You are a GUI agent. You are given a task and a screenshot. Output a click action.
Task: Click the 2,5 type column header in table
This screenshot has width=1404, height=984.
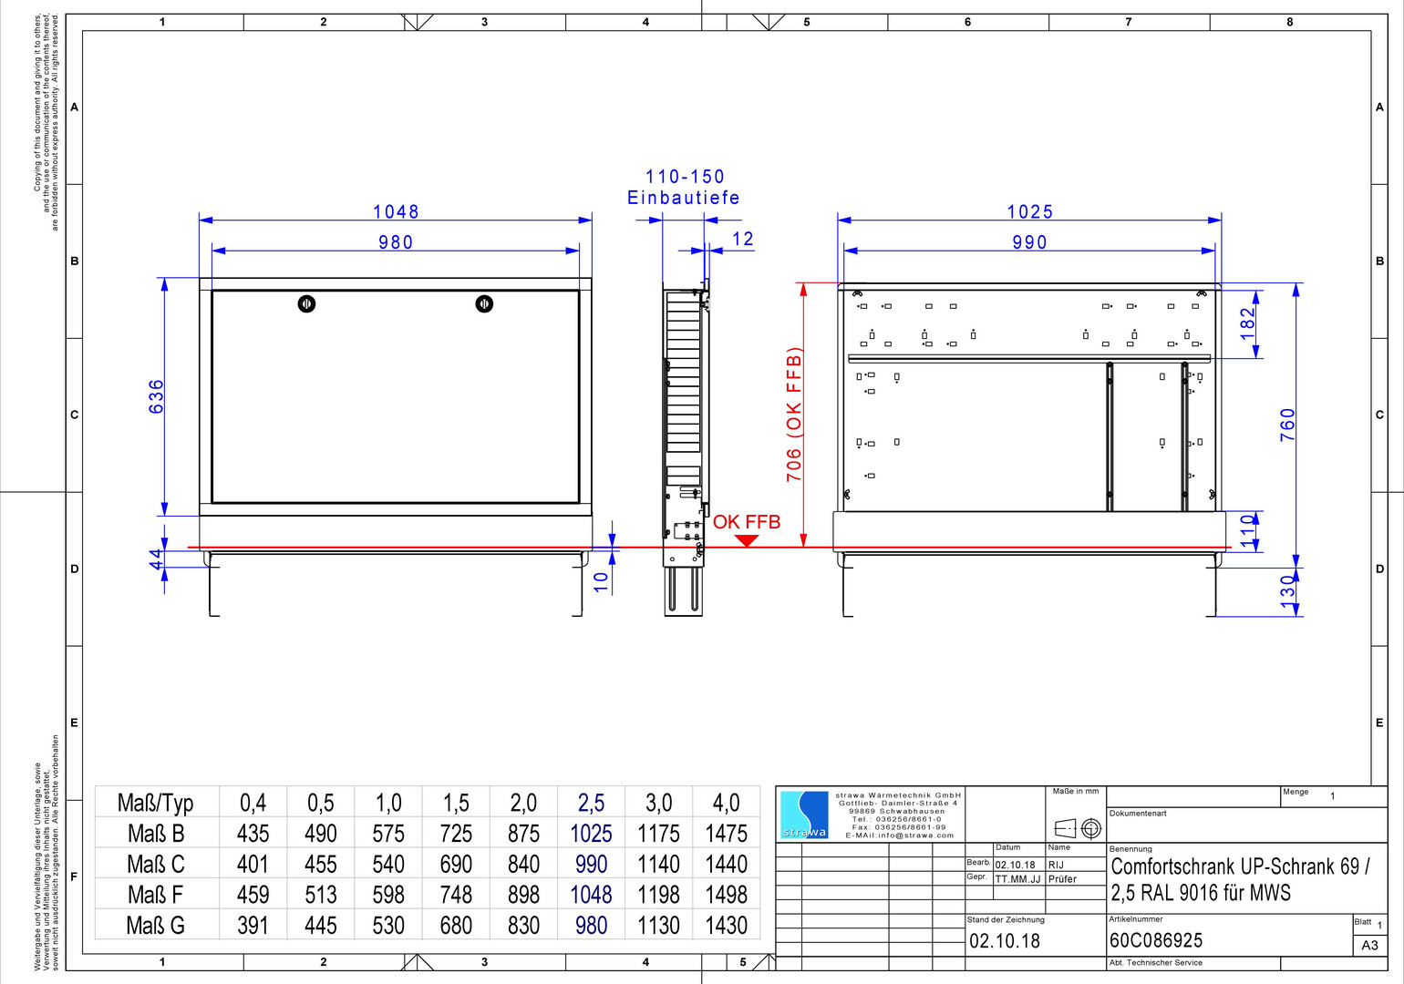[591, 803]
